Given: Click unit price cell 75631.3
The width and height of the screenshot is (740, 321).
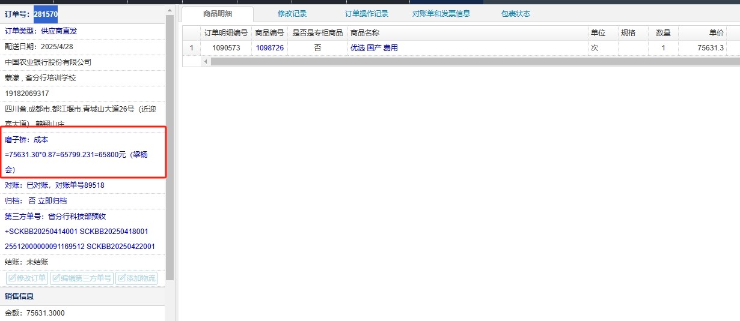Looking at the screenshot, I should 702,48.
